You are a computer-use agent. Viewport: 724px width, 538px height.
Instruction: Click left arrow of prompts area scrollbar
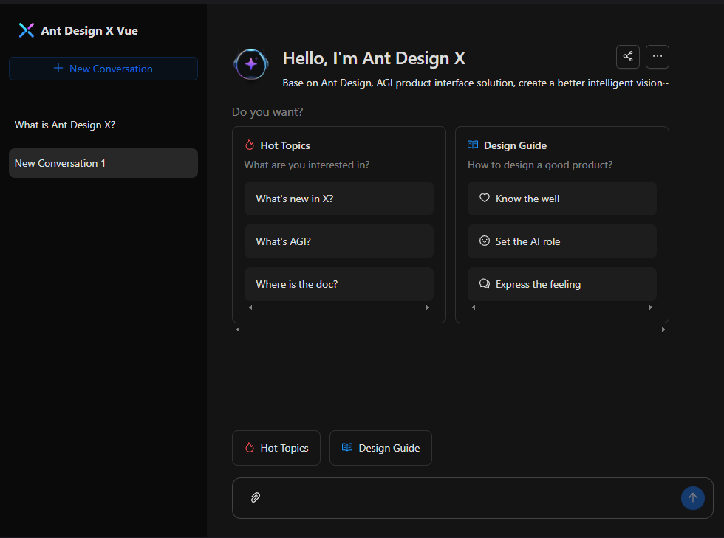pos(238,329)
